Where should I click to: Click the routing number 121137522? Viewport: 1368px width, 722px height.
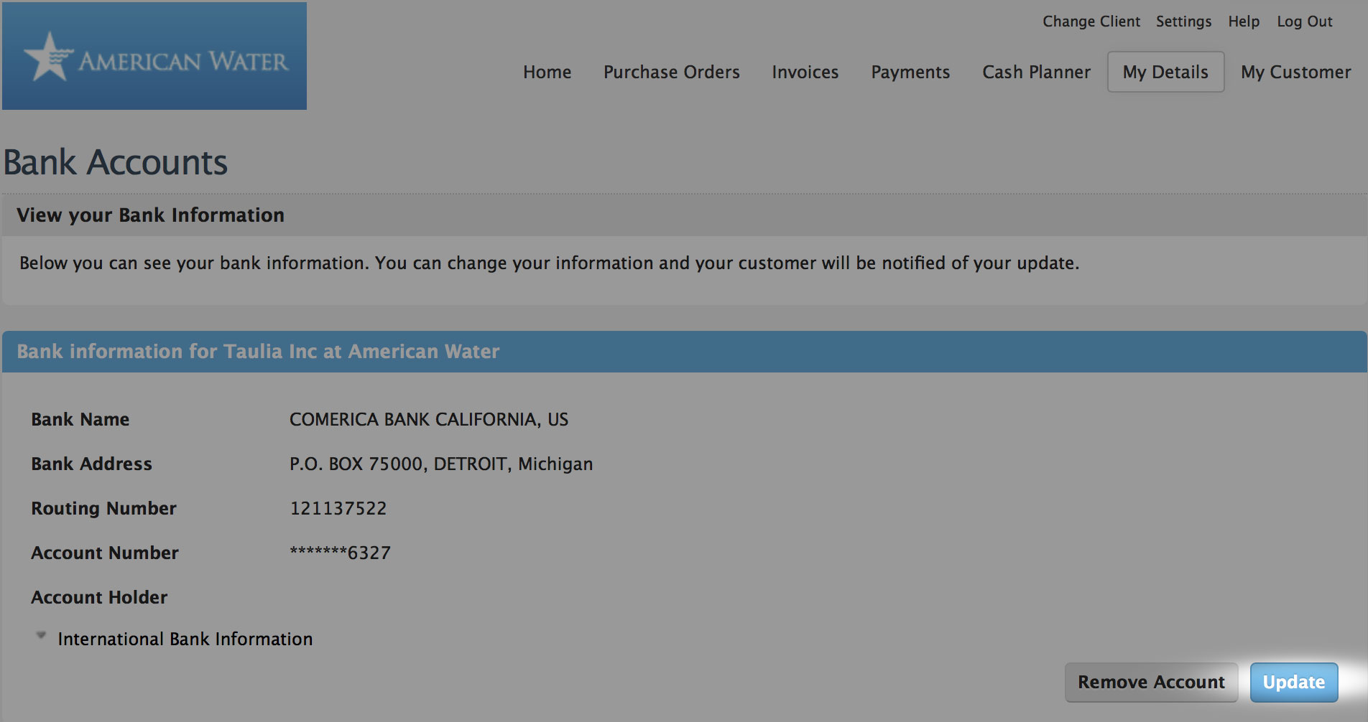(x=338, y=508)
